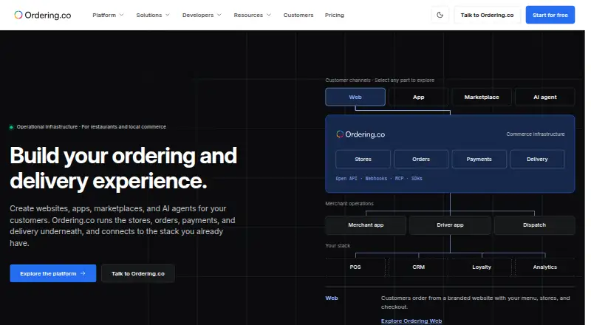Click Talk to Ordering.co below the hero text
The image size is (591, 325).
click(138, 273)
